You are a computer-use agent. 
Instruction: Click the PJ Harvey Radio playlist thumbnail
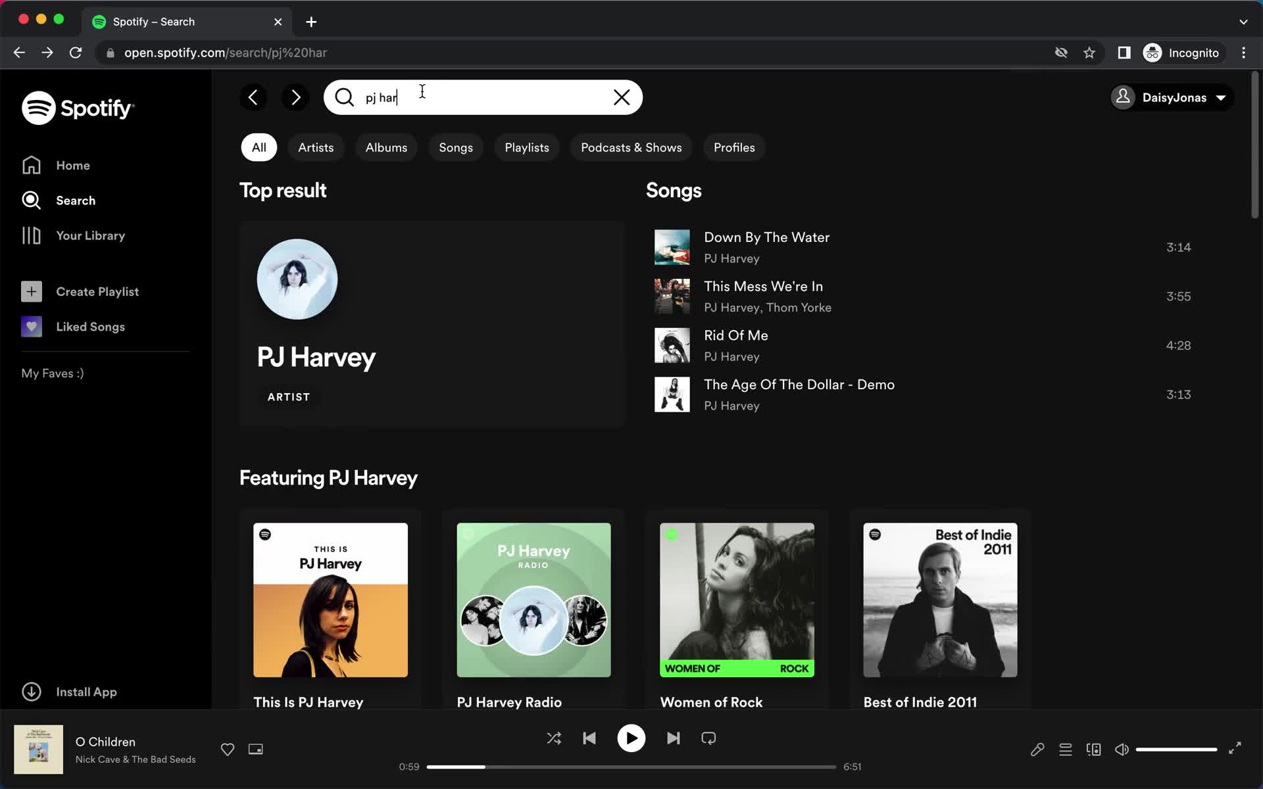coord(533,600)
